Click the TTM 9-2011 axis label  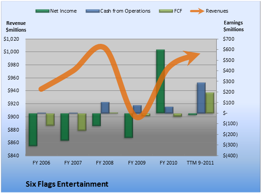[200, 163]
